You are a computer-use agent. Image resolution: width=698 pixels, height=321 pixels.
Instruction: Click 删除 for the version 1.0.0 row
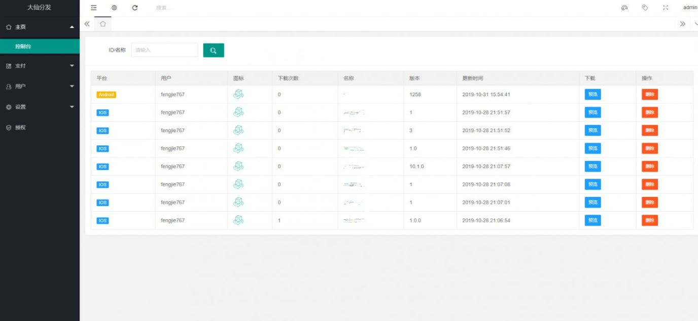pos(650,220)
